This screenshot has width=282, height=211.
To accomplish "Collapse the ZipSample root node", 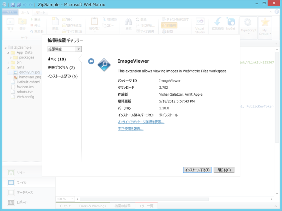I will coord(6,47).
